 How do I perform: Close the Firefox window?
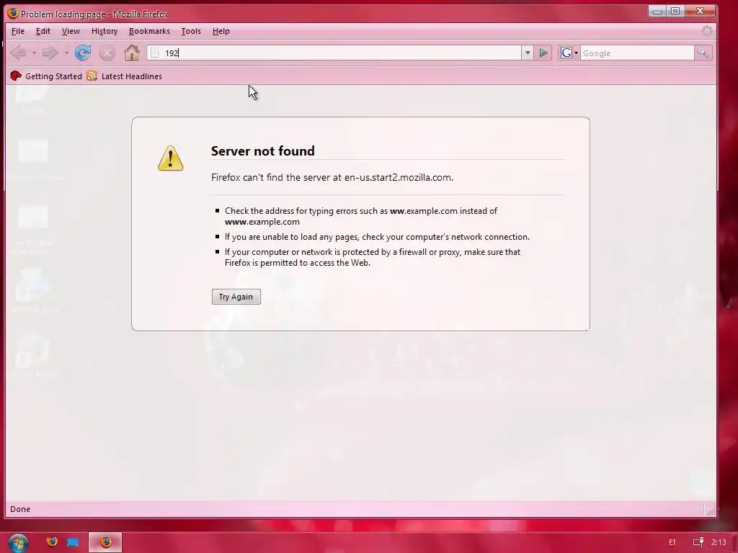pyautogui.click(x=701, y=11)
